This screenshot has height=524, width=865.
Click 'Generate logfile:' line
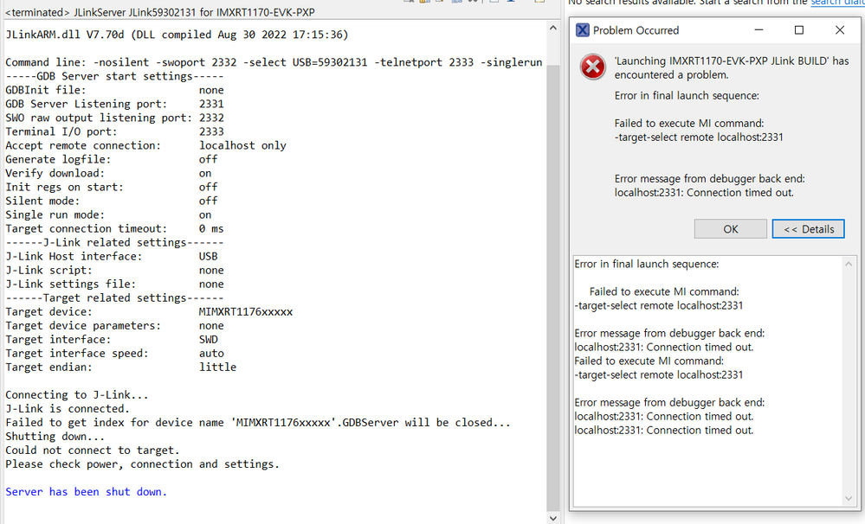point(112,159)
